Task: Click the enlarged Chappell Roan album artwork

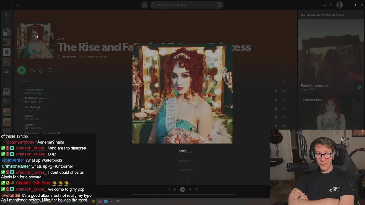Action: click(x=182, y=93)
